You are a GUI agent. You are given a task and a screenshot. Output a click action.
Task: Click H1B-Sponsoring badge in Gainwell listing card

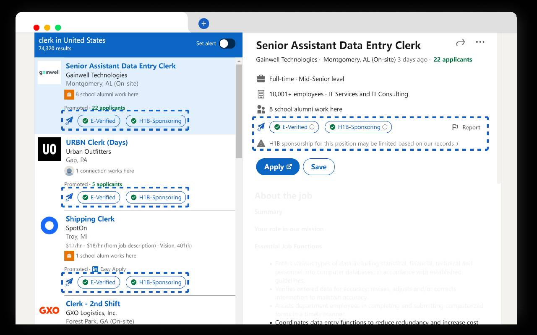156,121
